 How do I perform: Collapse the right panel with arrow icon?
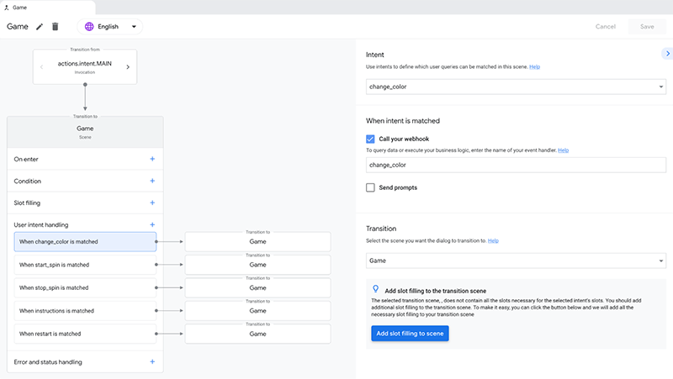[666, 55]
